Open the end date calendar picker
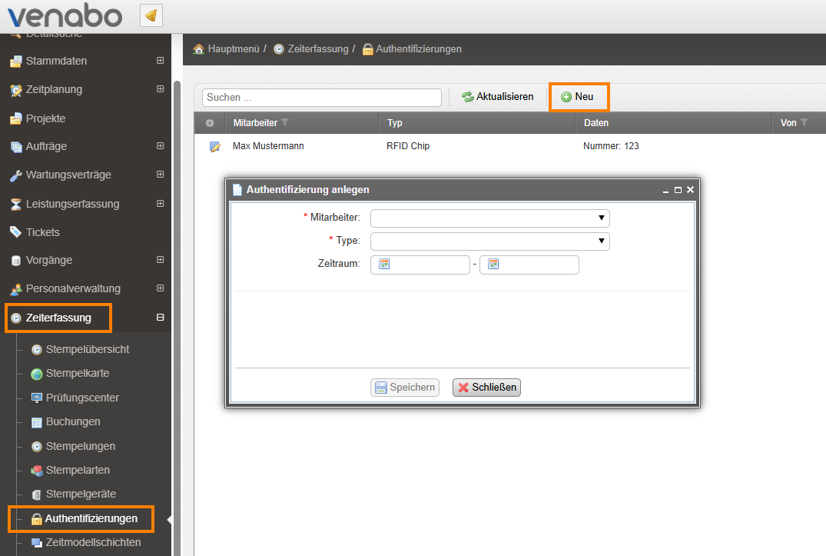 pos(493,265)
